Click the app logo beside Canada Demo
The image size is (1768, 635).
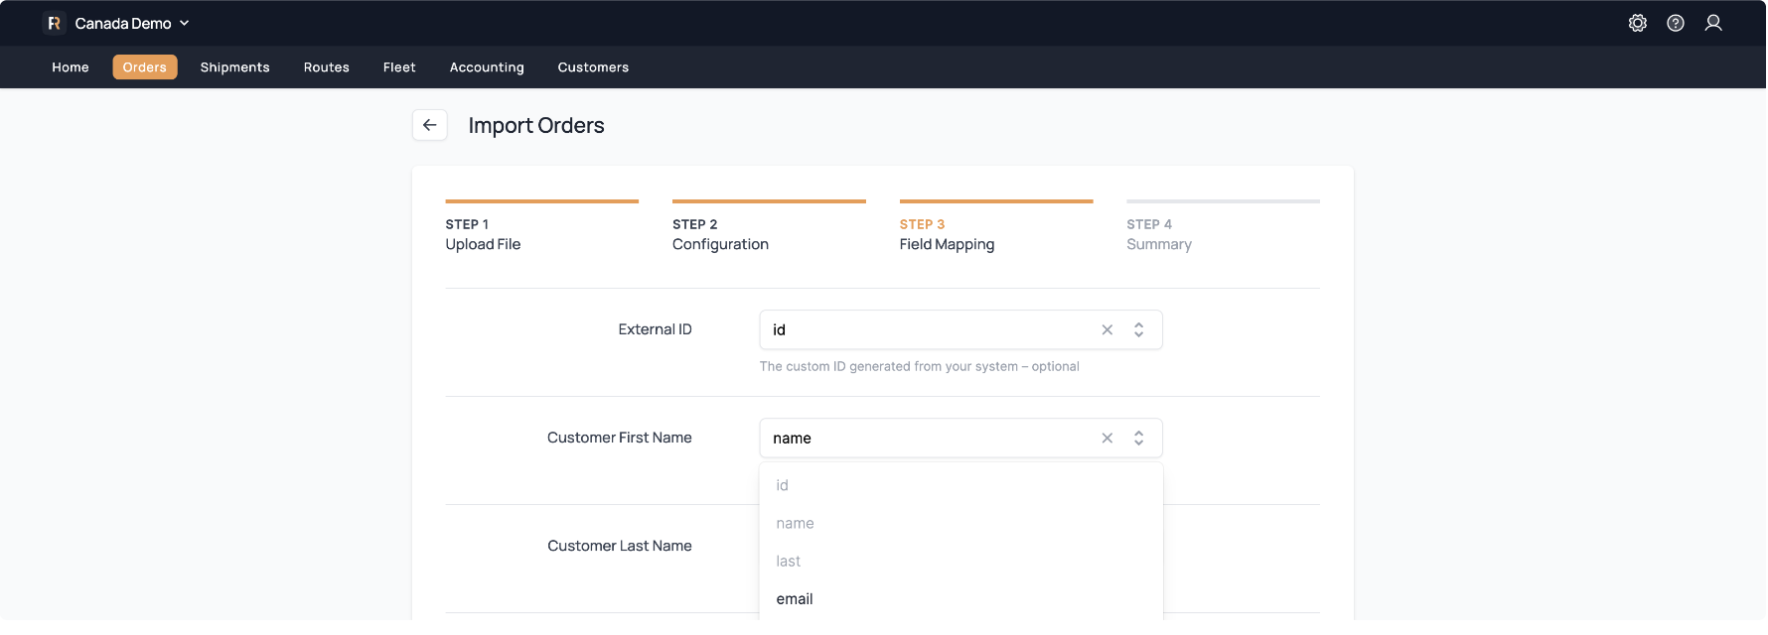(55, 23)
